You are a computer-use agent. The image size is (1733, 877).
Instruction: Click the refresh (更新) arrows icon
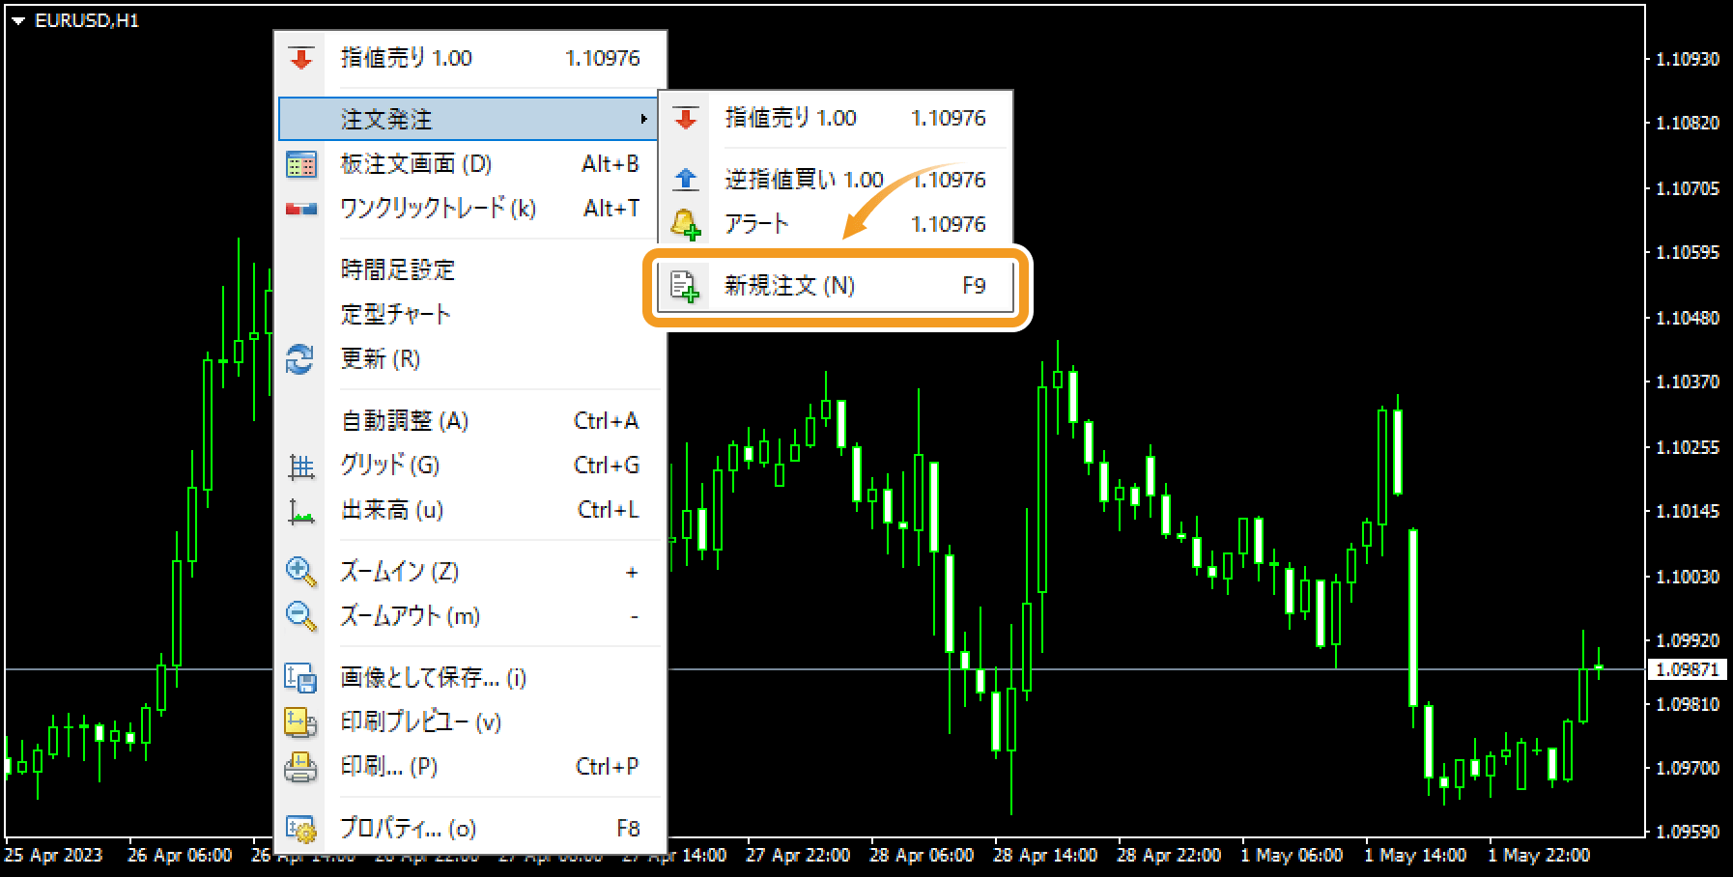tap(299, 359)
